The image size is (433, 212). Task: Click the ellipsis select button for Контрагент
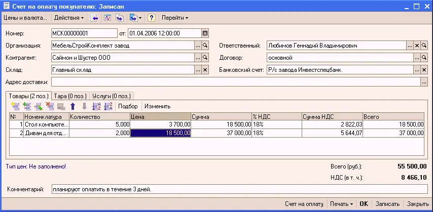(x=198, y=58)
